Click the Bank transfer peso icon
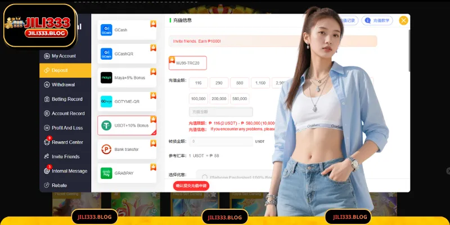Viewport: 450px width, 225px height. [106, 149]
